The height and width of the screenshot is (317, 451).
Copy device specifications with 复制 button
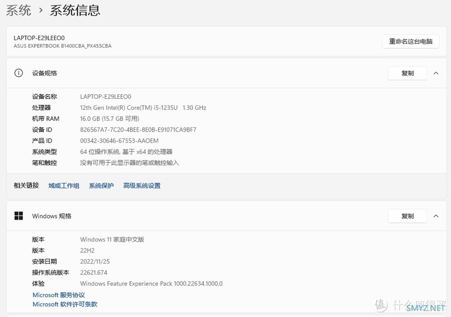(407, 73)
